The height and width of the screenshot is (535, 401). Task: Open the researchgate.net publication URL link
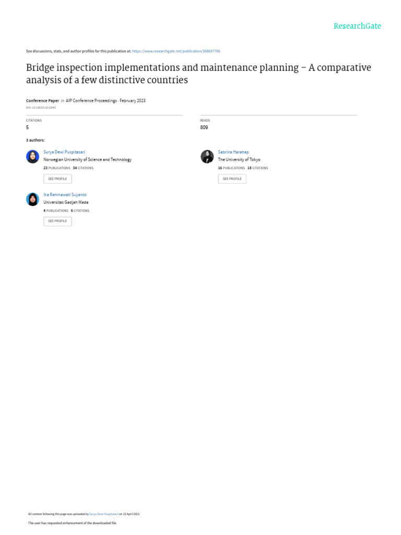coord(176,51)
